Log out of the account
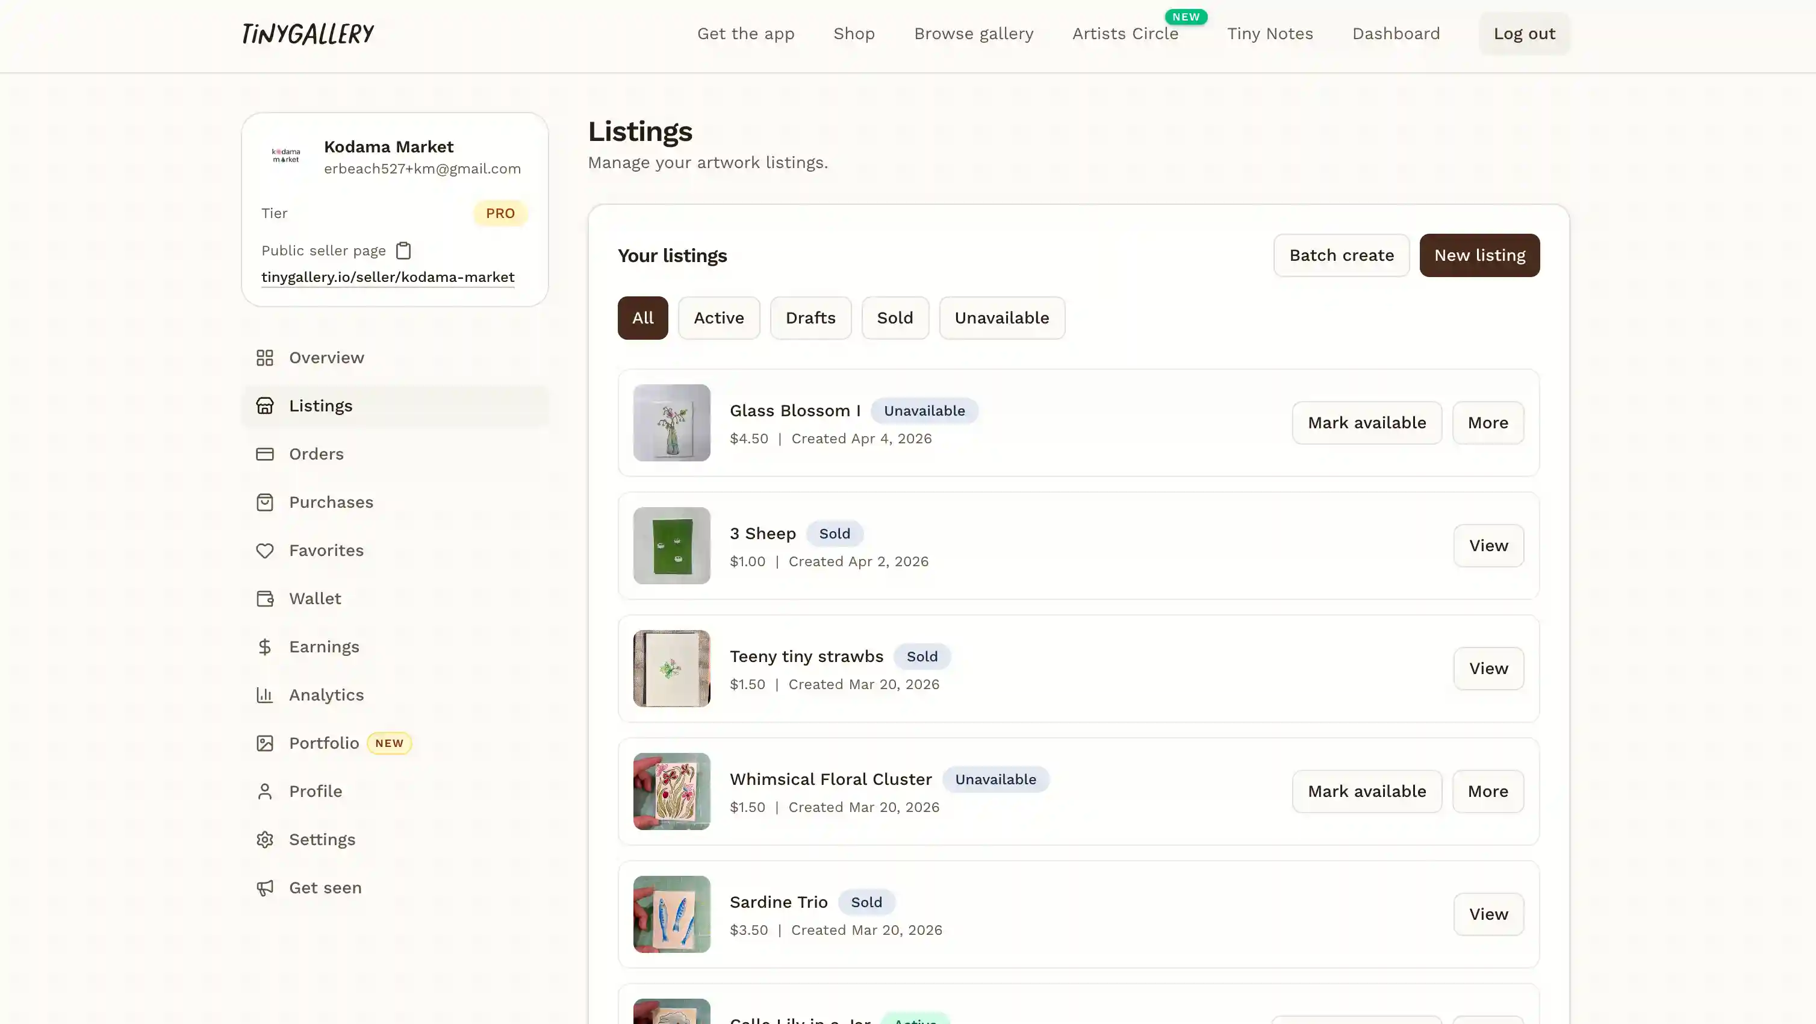1816x1024 pixels. [1524, 34]
